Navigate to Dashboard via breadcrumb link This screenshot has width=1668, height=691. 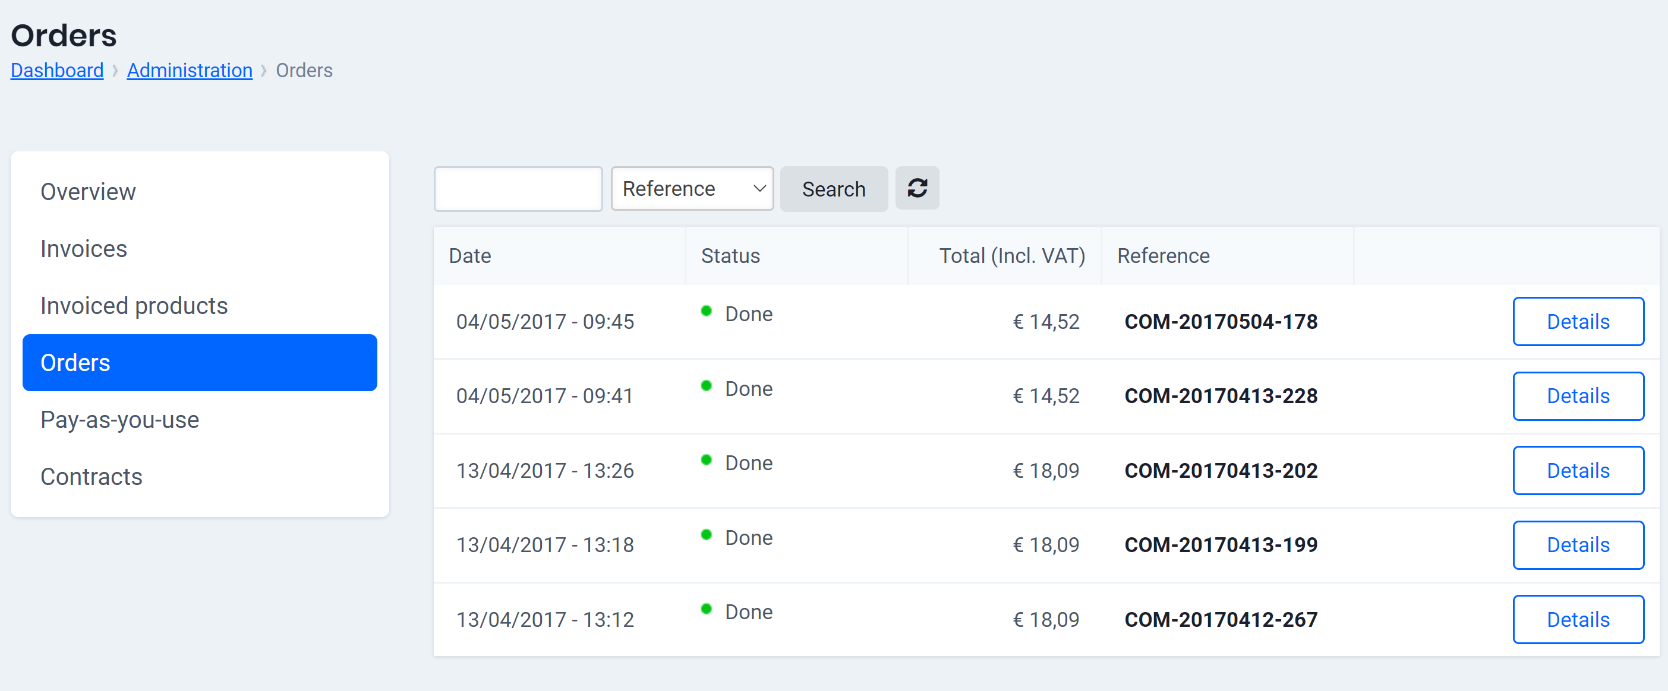click(x=56, y=71)
